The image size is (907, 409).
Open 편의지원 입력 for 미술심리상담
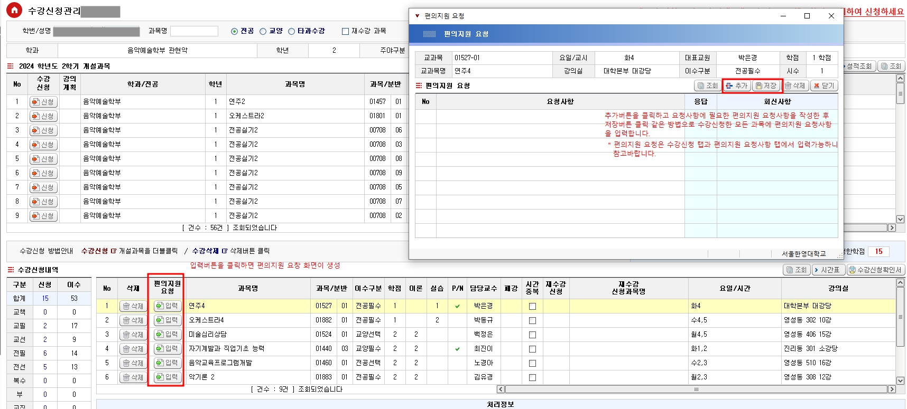click(x=168, y=334)
